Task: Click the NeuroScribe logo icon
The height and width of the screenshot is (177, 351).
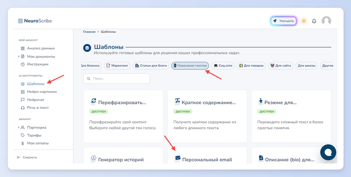Action: point(20,21)
